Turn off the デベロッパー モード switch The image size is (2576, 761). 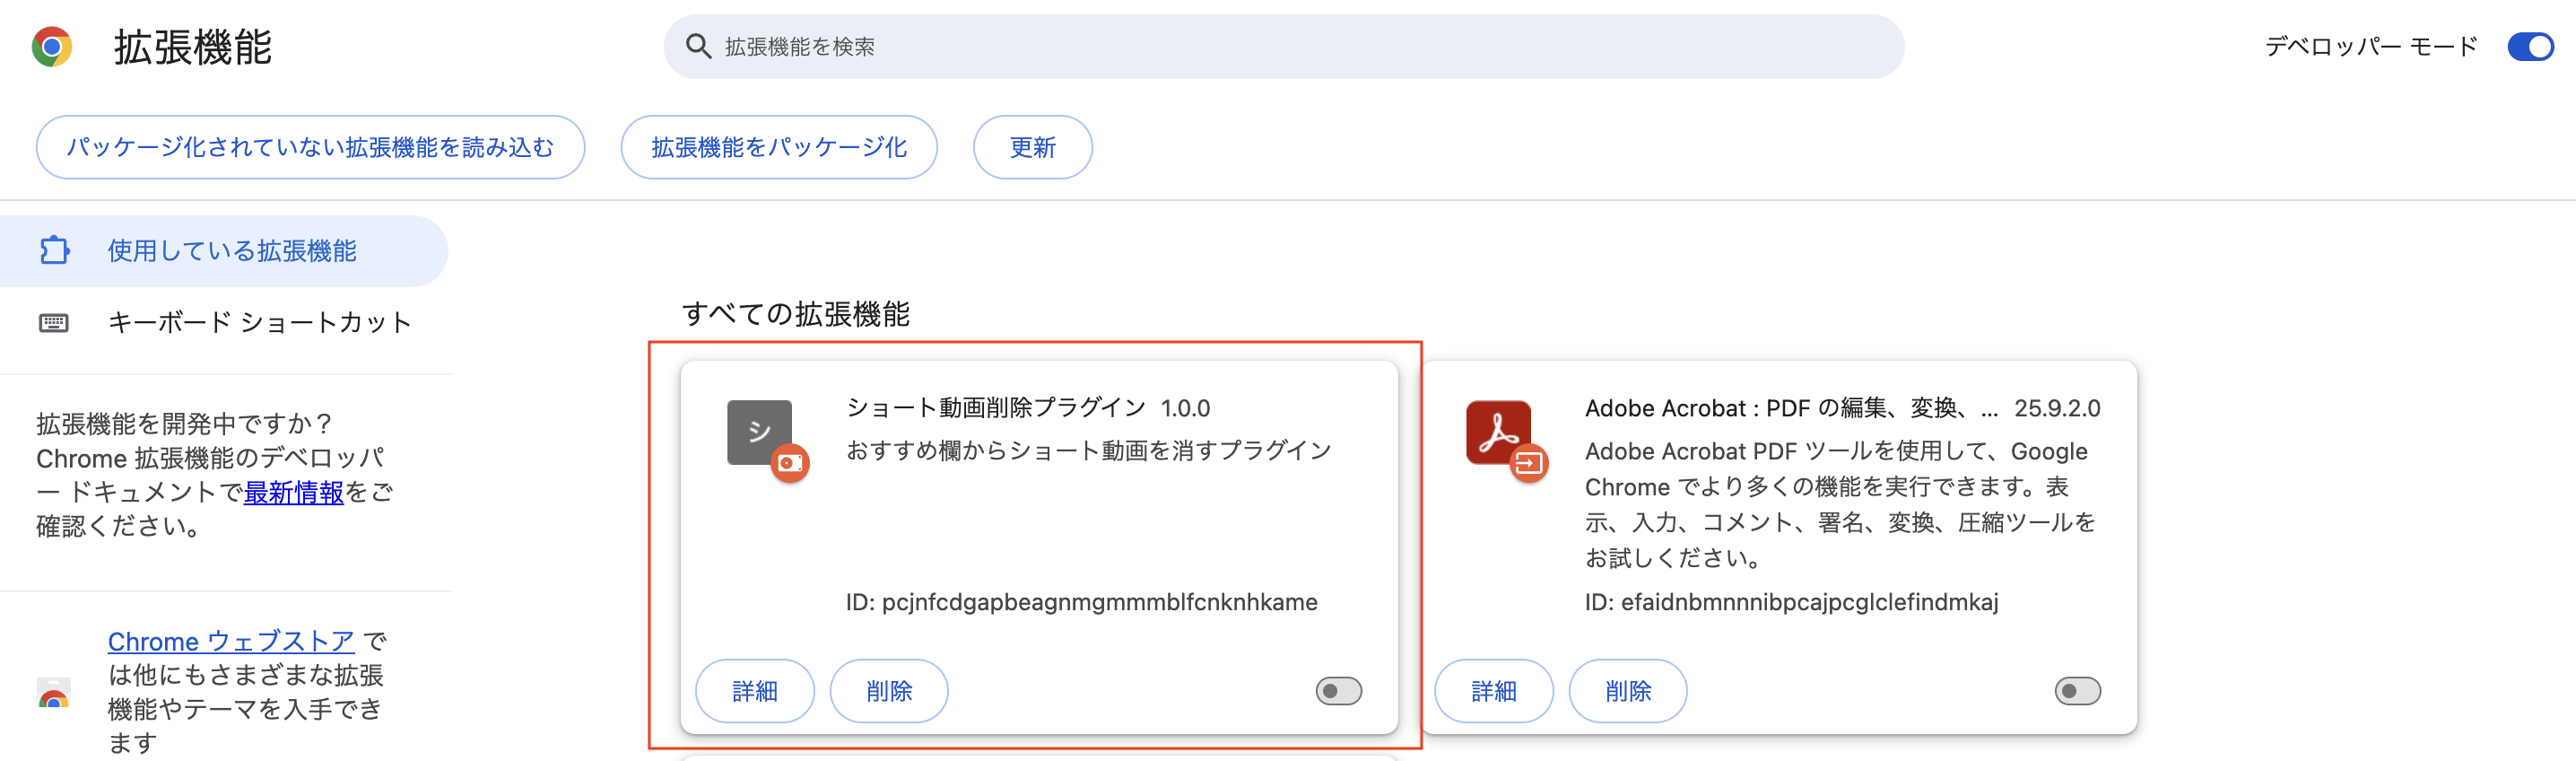(x=2530, y=47)
